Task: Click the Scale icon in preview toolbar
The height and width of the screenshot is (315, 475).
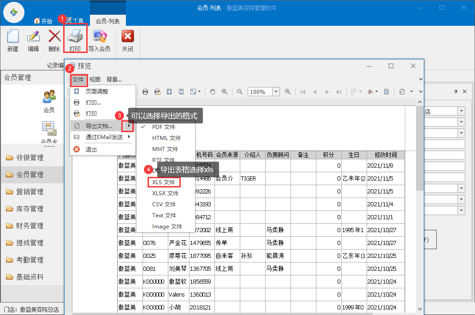Action: [x=193, y=92]
